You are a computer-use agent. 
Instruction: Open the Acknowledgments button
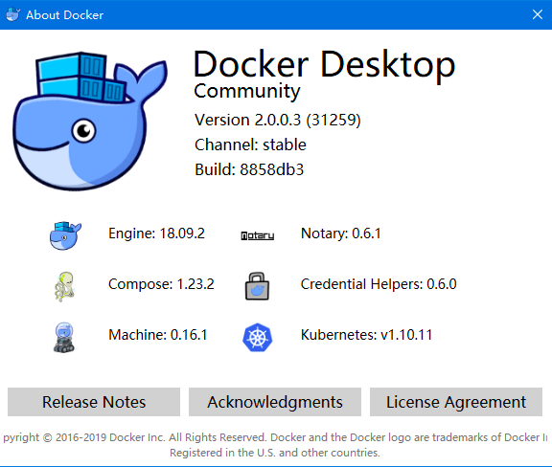coord(275,402)
